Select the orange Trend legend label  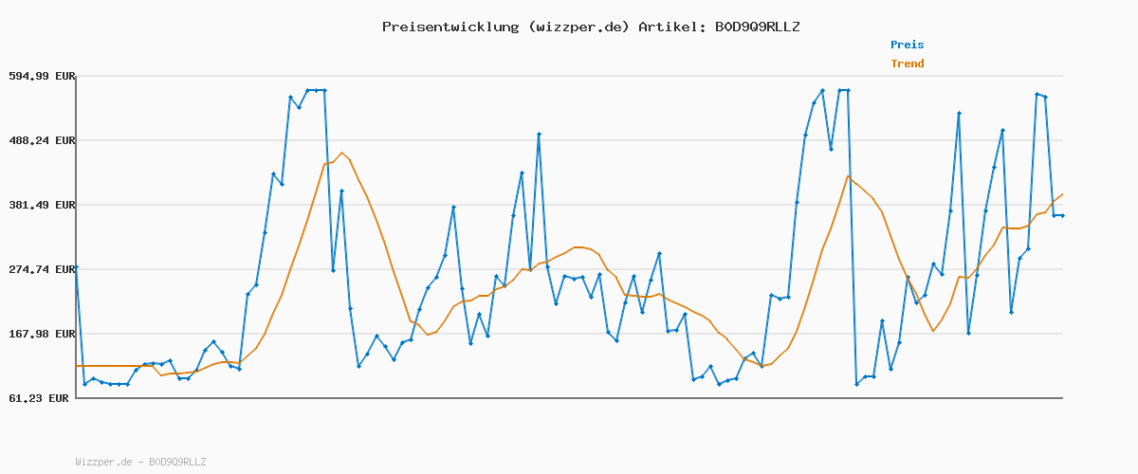click(907, 64)
